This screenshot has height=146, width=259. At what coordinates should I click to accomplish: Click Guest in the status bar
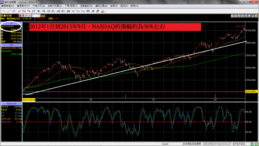pyautogui.click(x=166, y=144)
